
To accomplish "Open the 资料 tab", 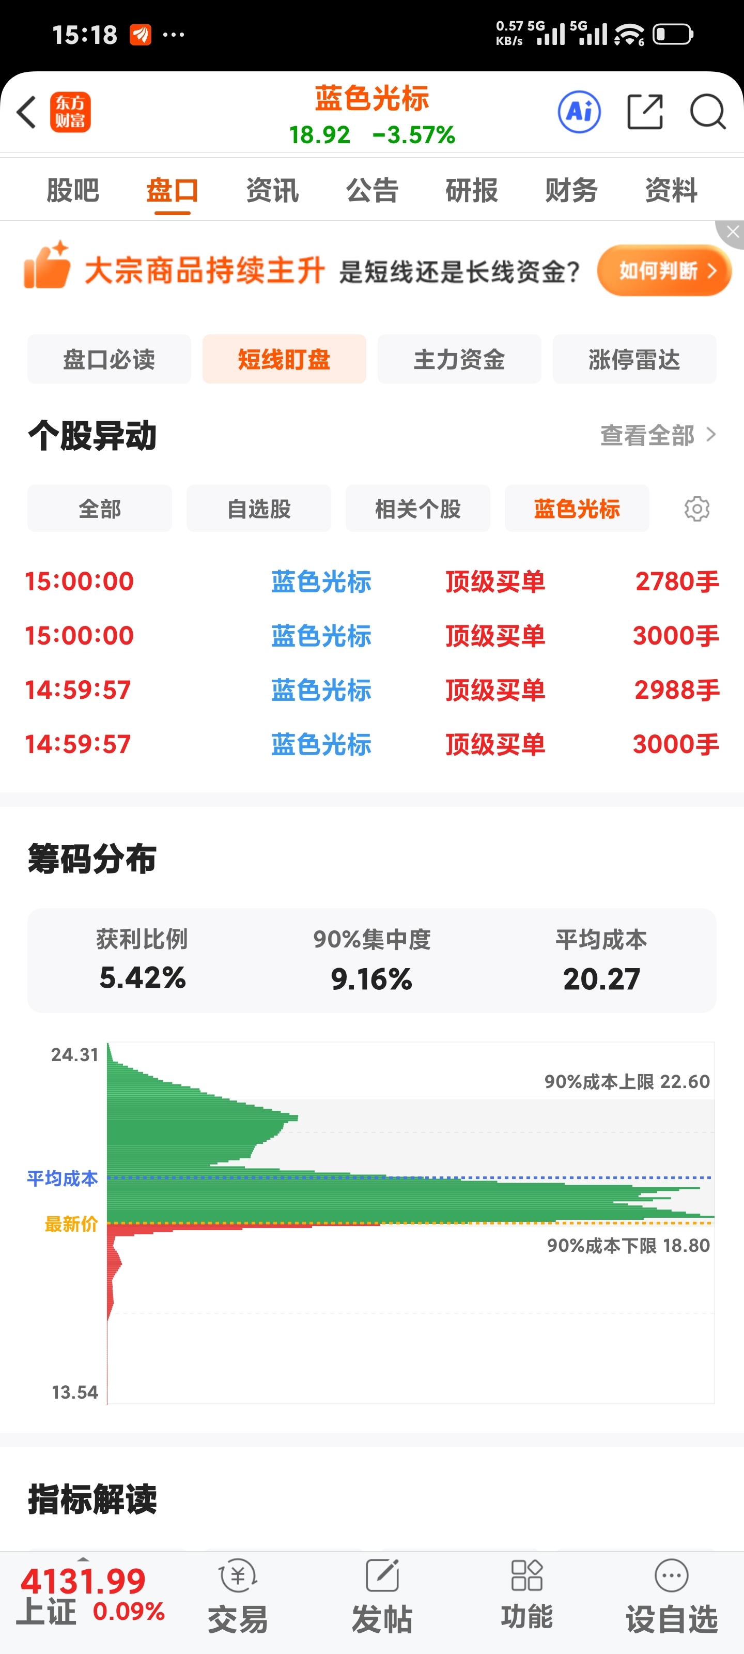I will [x=672, y=190].
